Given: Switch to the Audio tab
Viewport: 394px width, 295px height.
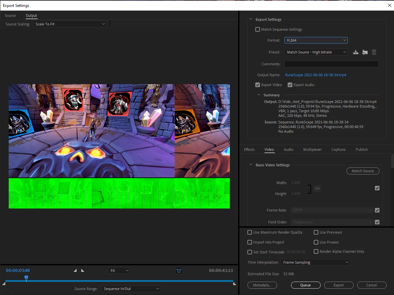Looking at the screenshot, I should click(288, 149).
